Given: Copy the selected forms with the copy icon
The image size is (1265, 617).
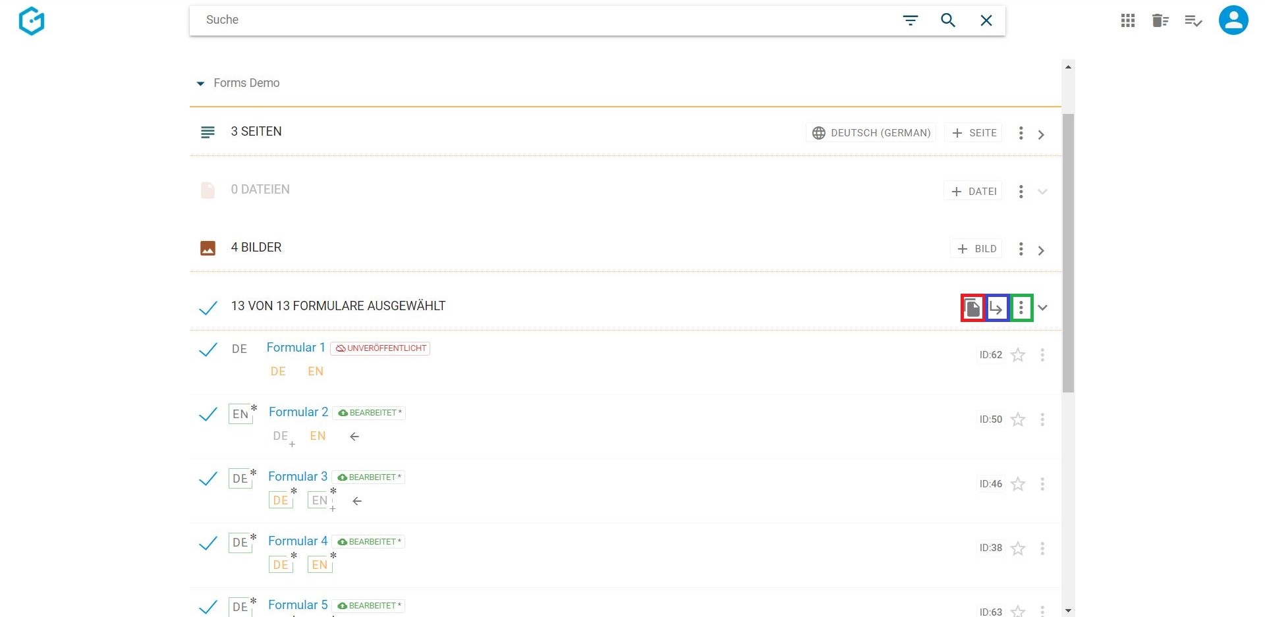Looking at the screenshot, I should 972,308.
